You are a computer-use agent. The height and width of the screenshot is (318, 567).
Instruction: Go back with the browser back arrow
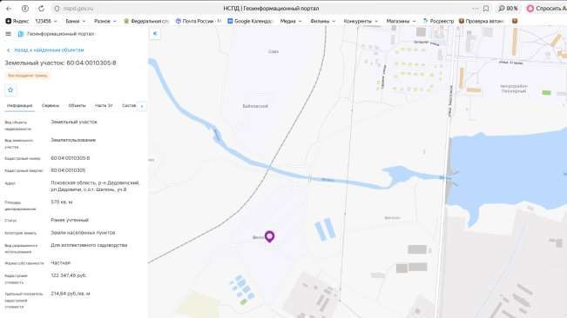click(x=9, y=9)
